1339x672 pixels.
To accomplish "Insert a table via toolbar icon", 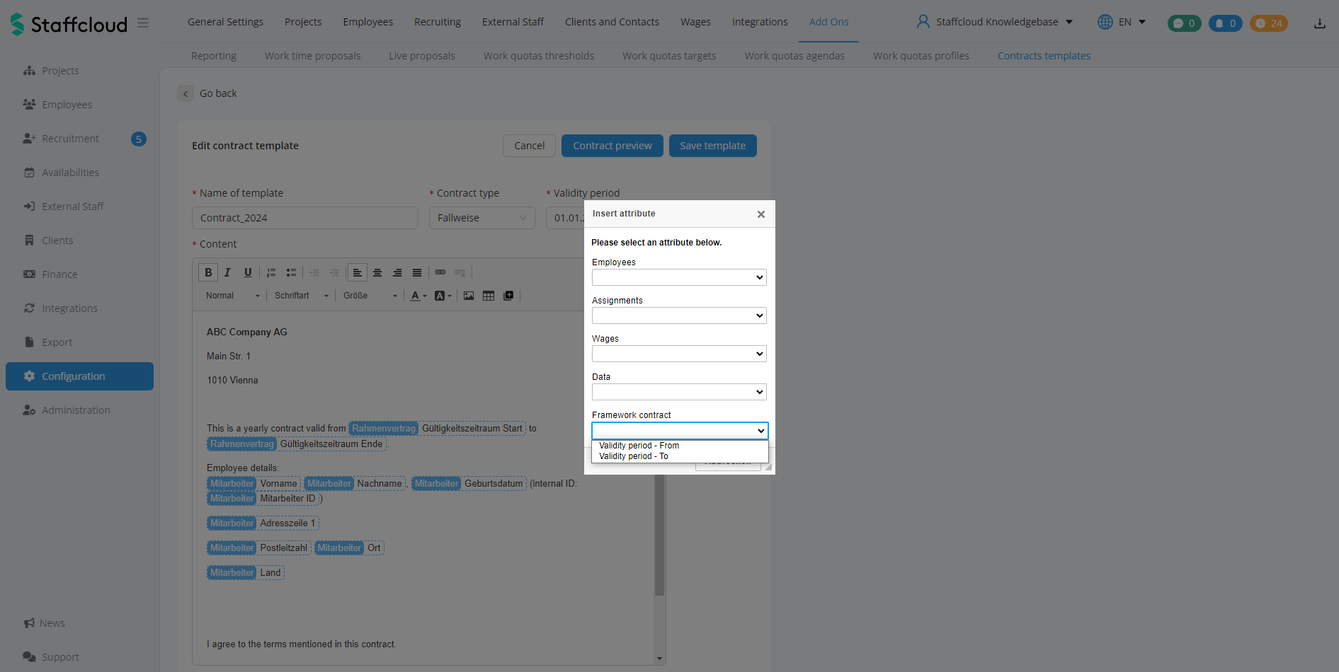I will pos(489,296).
